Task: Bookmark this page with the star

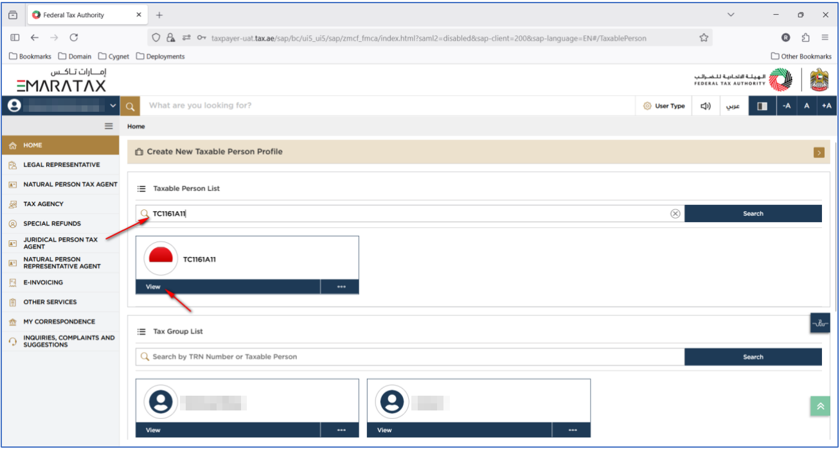Action: point(704,38)
